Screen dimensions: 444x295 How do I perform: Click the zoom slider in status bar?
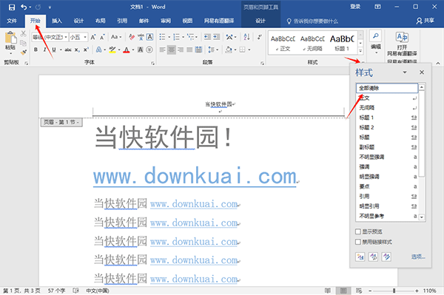tap(394, 291)
